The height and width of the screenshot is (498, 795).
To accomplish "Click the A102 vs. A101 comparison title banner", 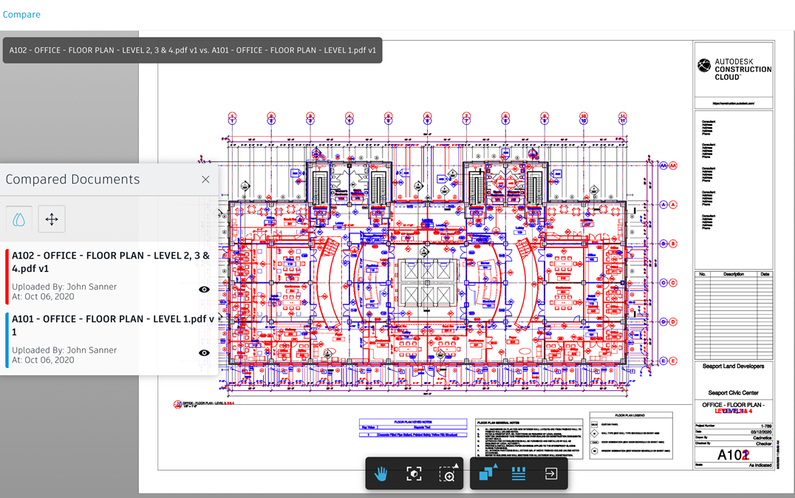I will 193,50.
